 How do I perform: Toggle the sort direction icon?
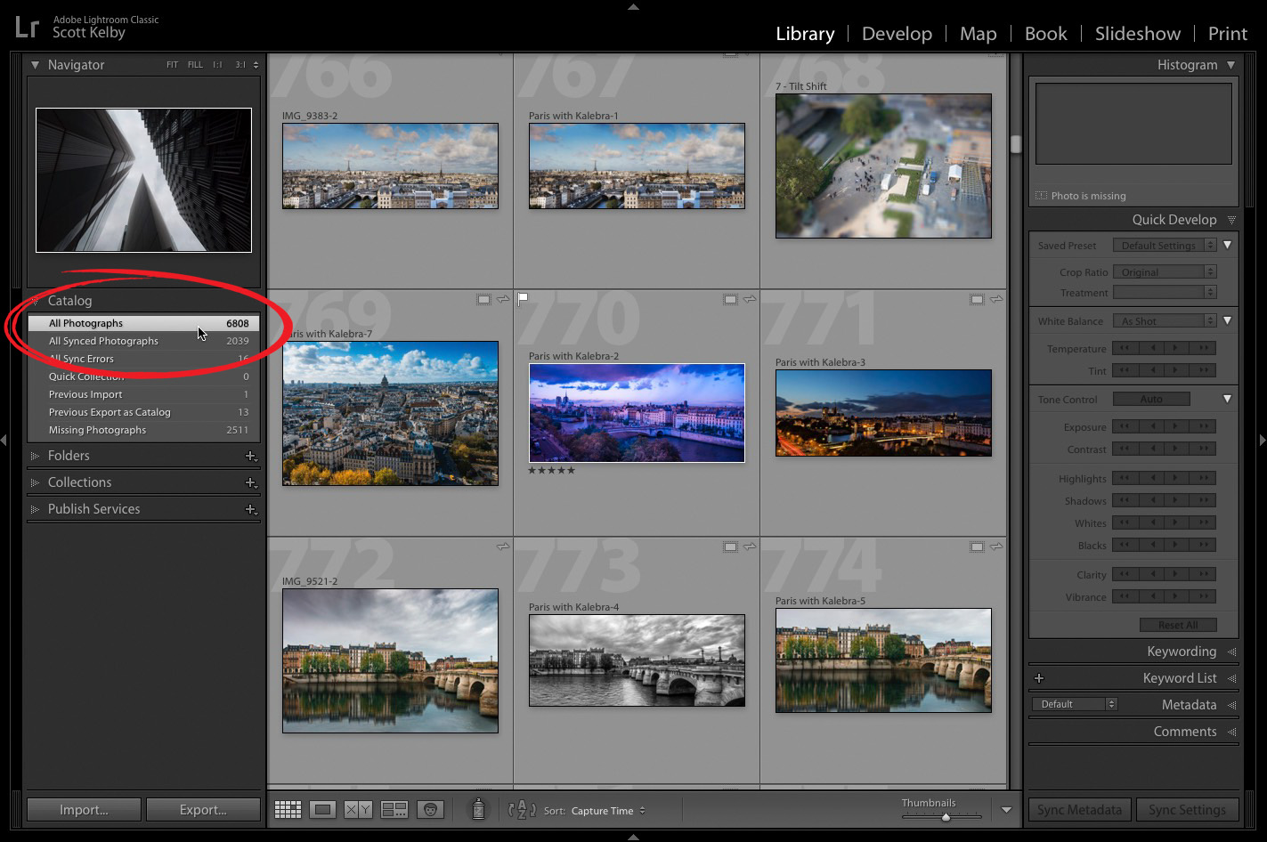tap(520, 810)
